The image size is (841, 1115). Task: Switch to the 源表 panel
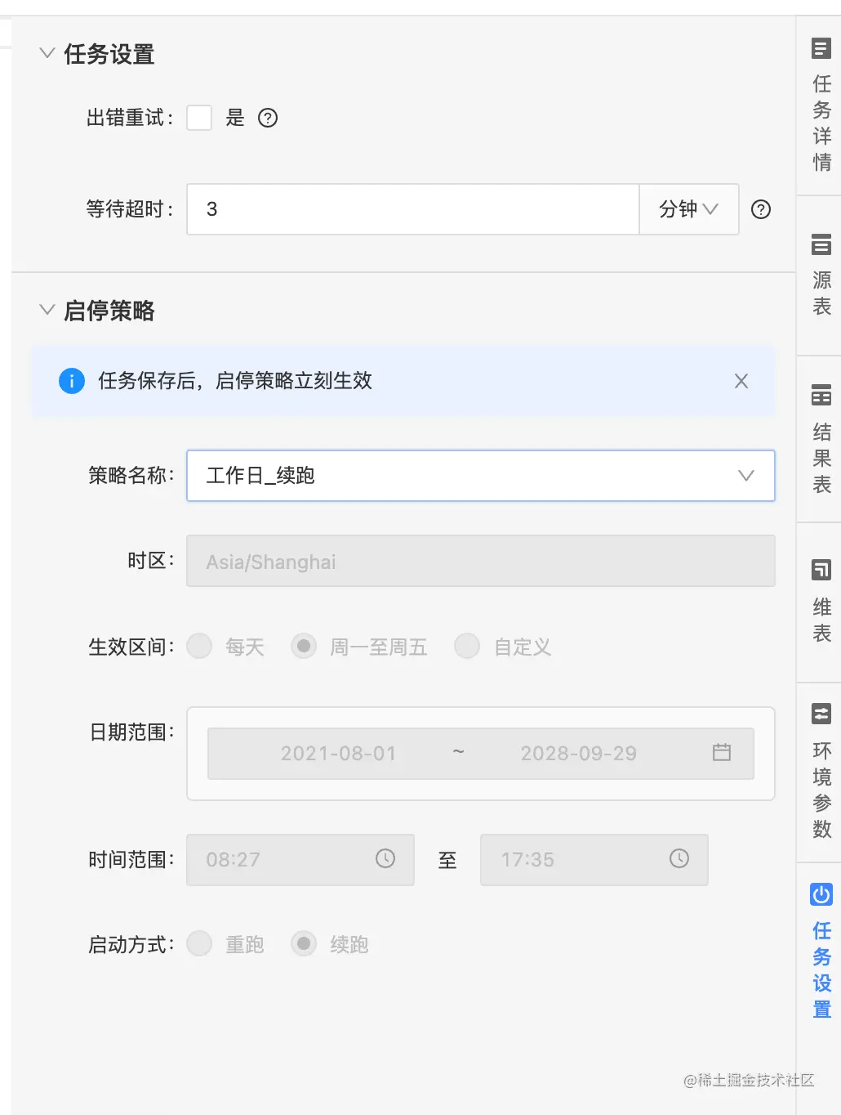820,278
